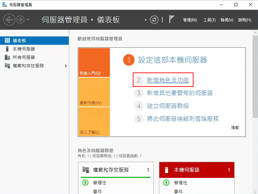Open the 管理(M) menu

point(190,20)
